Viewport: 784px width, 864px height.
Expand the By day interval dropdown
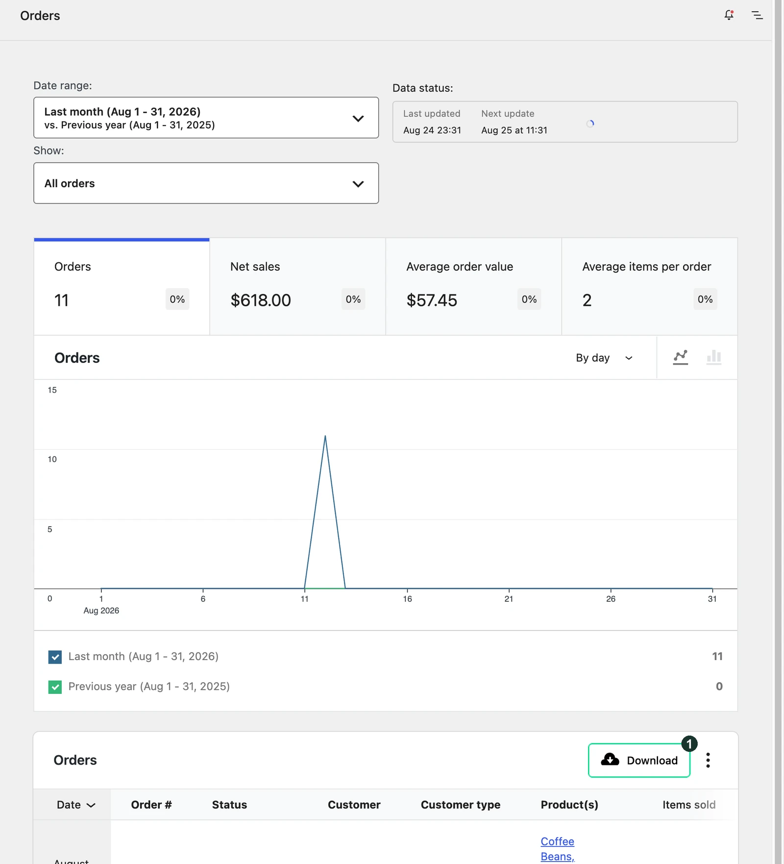[604, 358]
